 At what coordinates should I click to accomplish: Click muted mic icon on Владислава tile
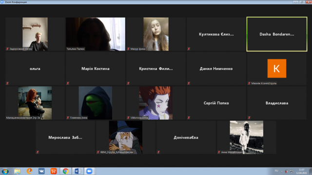(249, 118)
